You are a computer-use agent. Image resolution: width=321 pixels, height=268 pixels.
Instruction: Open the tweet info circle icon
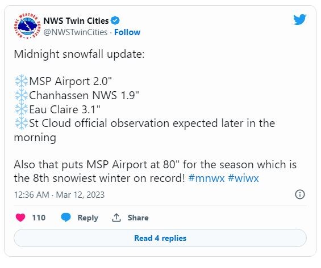click(300, 194)
